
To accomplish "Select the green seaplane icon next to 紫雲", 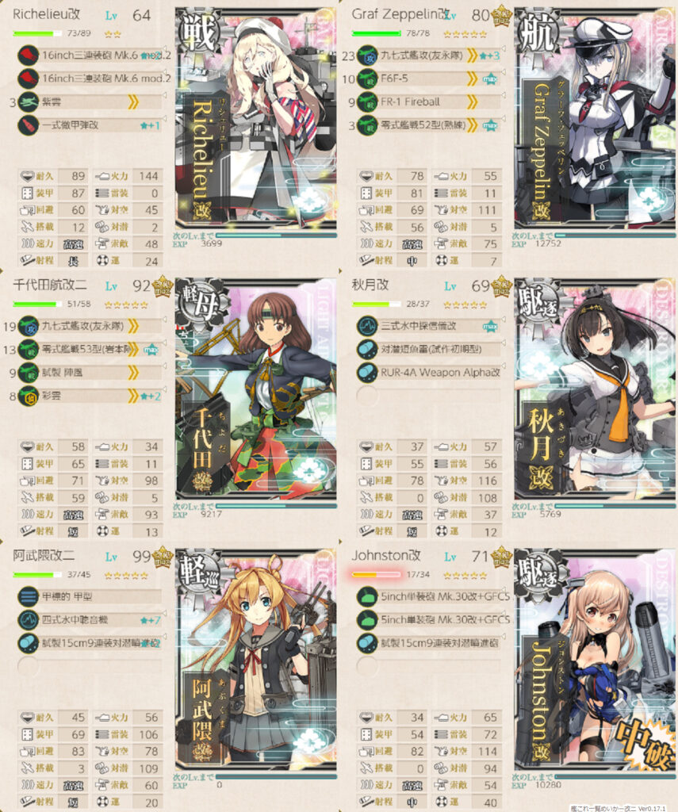I will click(28, 102).
